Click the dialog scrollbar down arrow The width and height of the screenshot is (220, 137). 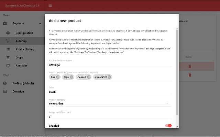click(177, 126)
